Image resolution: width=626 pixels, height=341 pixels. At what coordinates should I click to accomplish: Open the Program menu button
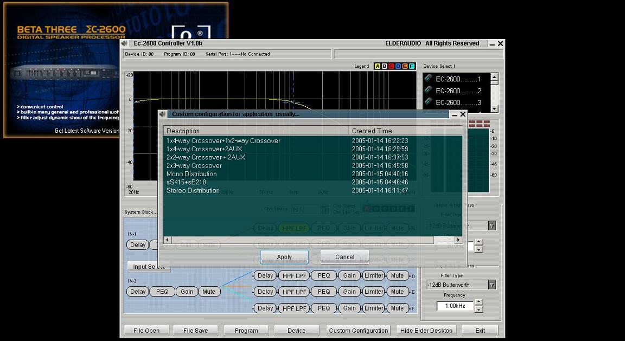[x=246, y=331]
